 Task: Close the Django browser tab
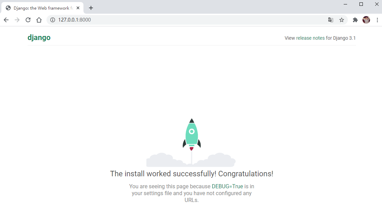(78, 8)
